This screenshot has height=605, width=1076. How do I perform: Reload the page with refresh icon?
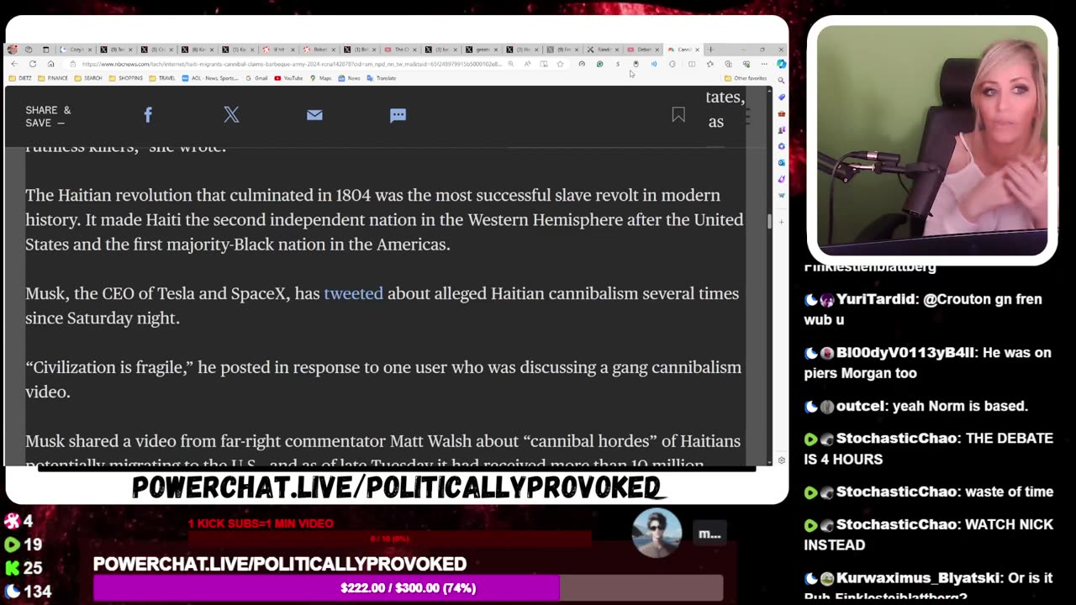pos(33,64)
